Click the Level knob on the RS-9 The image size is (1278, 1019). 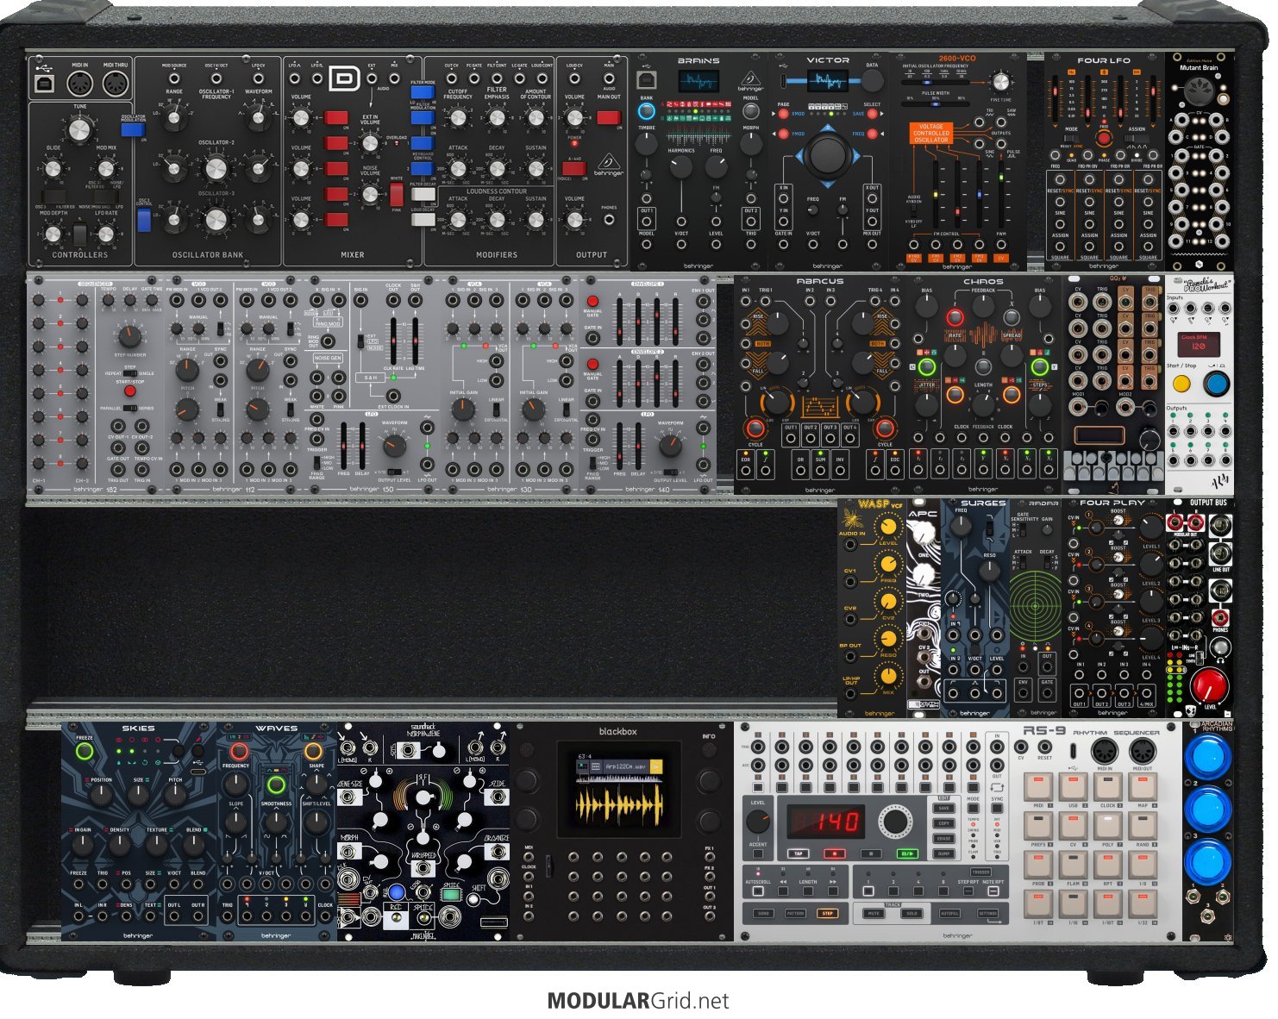758,822
